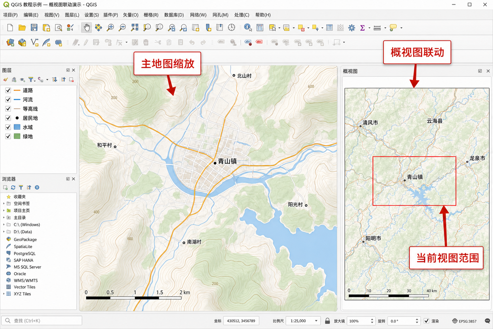This screenshot has height=329, width=493.
Task: Click the 查找 (Ctrl+K) search field
Action: (42, 321)
